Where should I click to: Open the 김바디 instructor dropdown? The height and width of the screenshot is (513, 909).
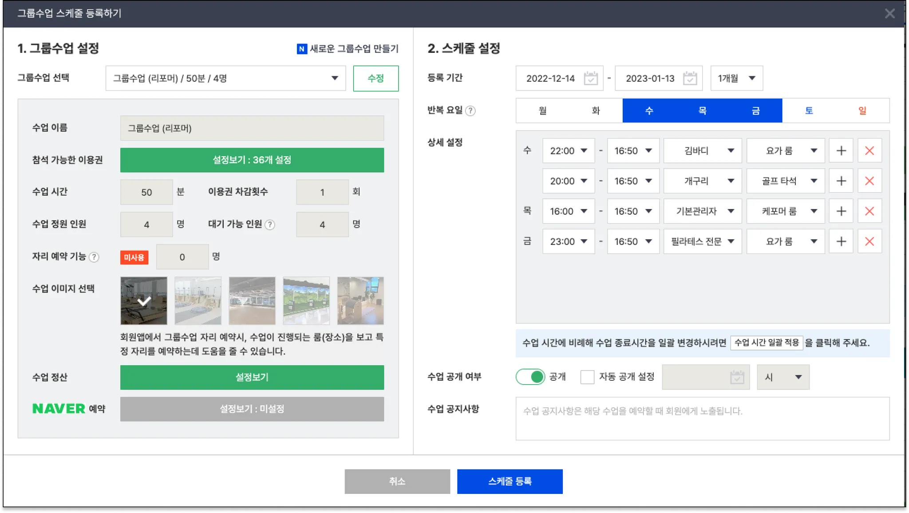[702, 151]
